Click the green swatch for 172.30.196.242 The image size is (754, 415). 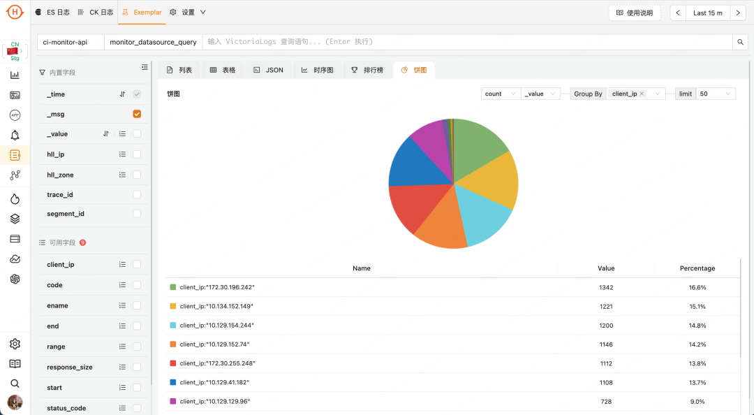(173, 287)
